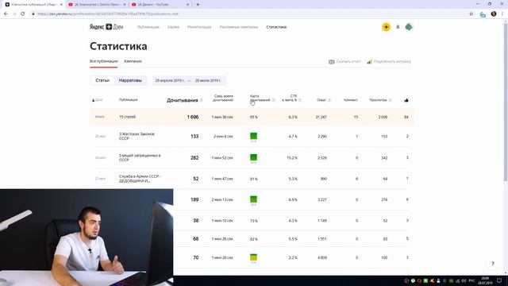
Task: Switch to the first YouTube browser tab
Action: coord(97,5)
